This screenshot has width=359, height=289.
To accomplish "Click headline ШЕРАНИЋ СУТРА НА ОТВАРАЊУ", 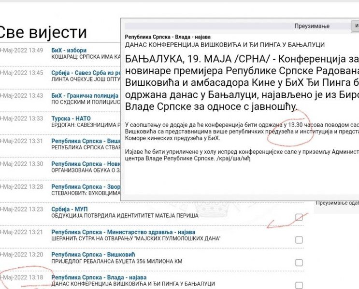I will (x=136, y=239).
